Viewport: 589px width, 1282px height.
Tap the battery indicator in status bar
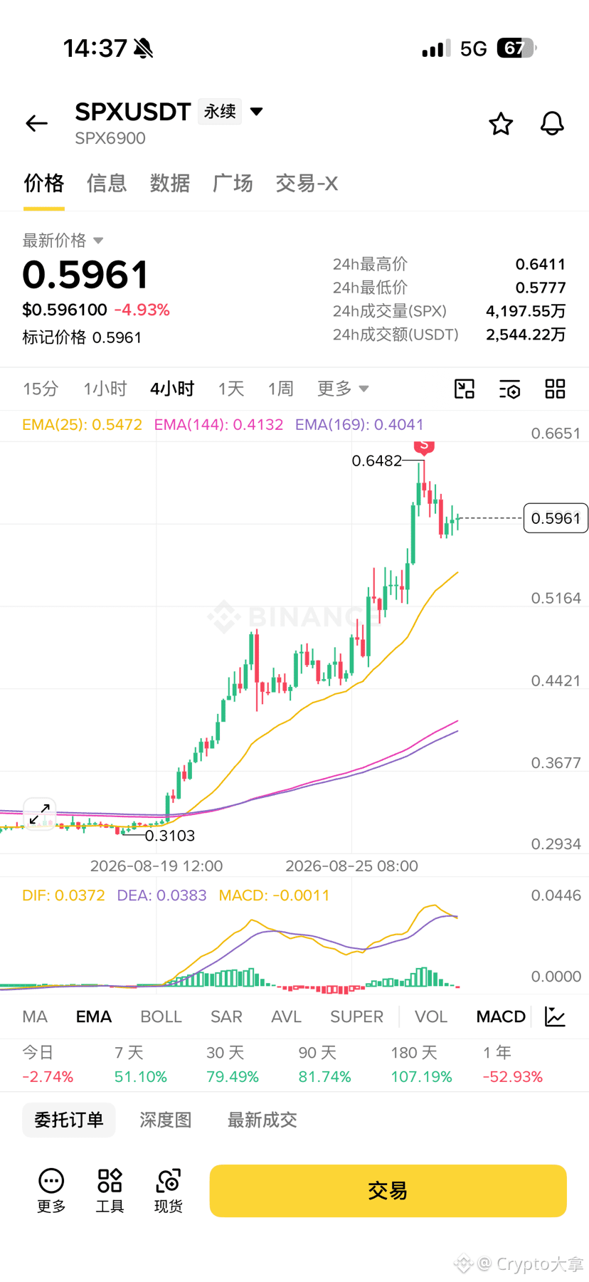516,48
